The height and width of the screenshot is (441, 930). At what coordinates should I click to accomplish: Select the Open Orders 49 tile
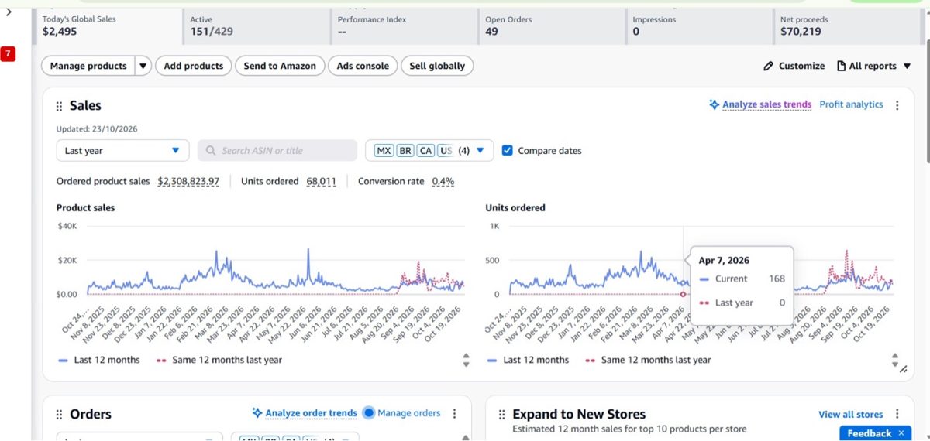pos(550,26)
